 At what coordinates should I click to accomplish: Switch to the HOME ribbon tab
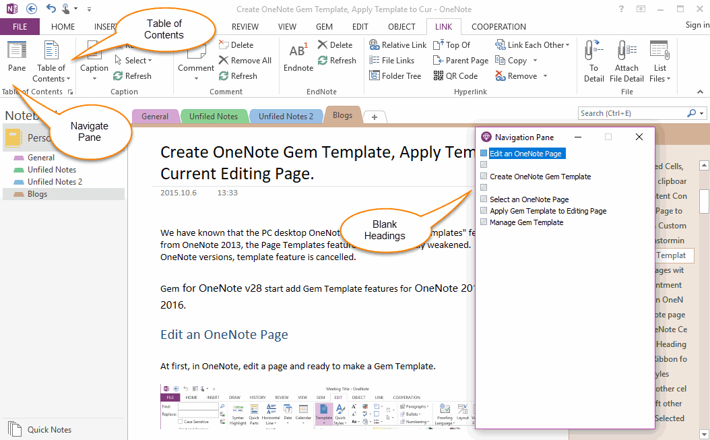pos(63,27)
